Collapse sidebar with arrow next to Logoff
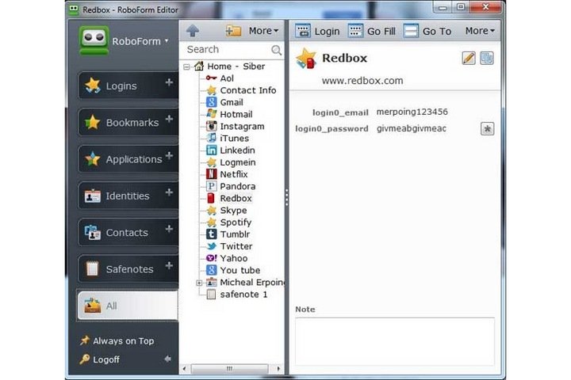The height and width of the screenshot is (380, 571). tap(167, 359)
